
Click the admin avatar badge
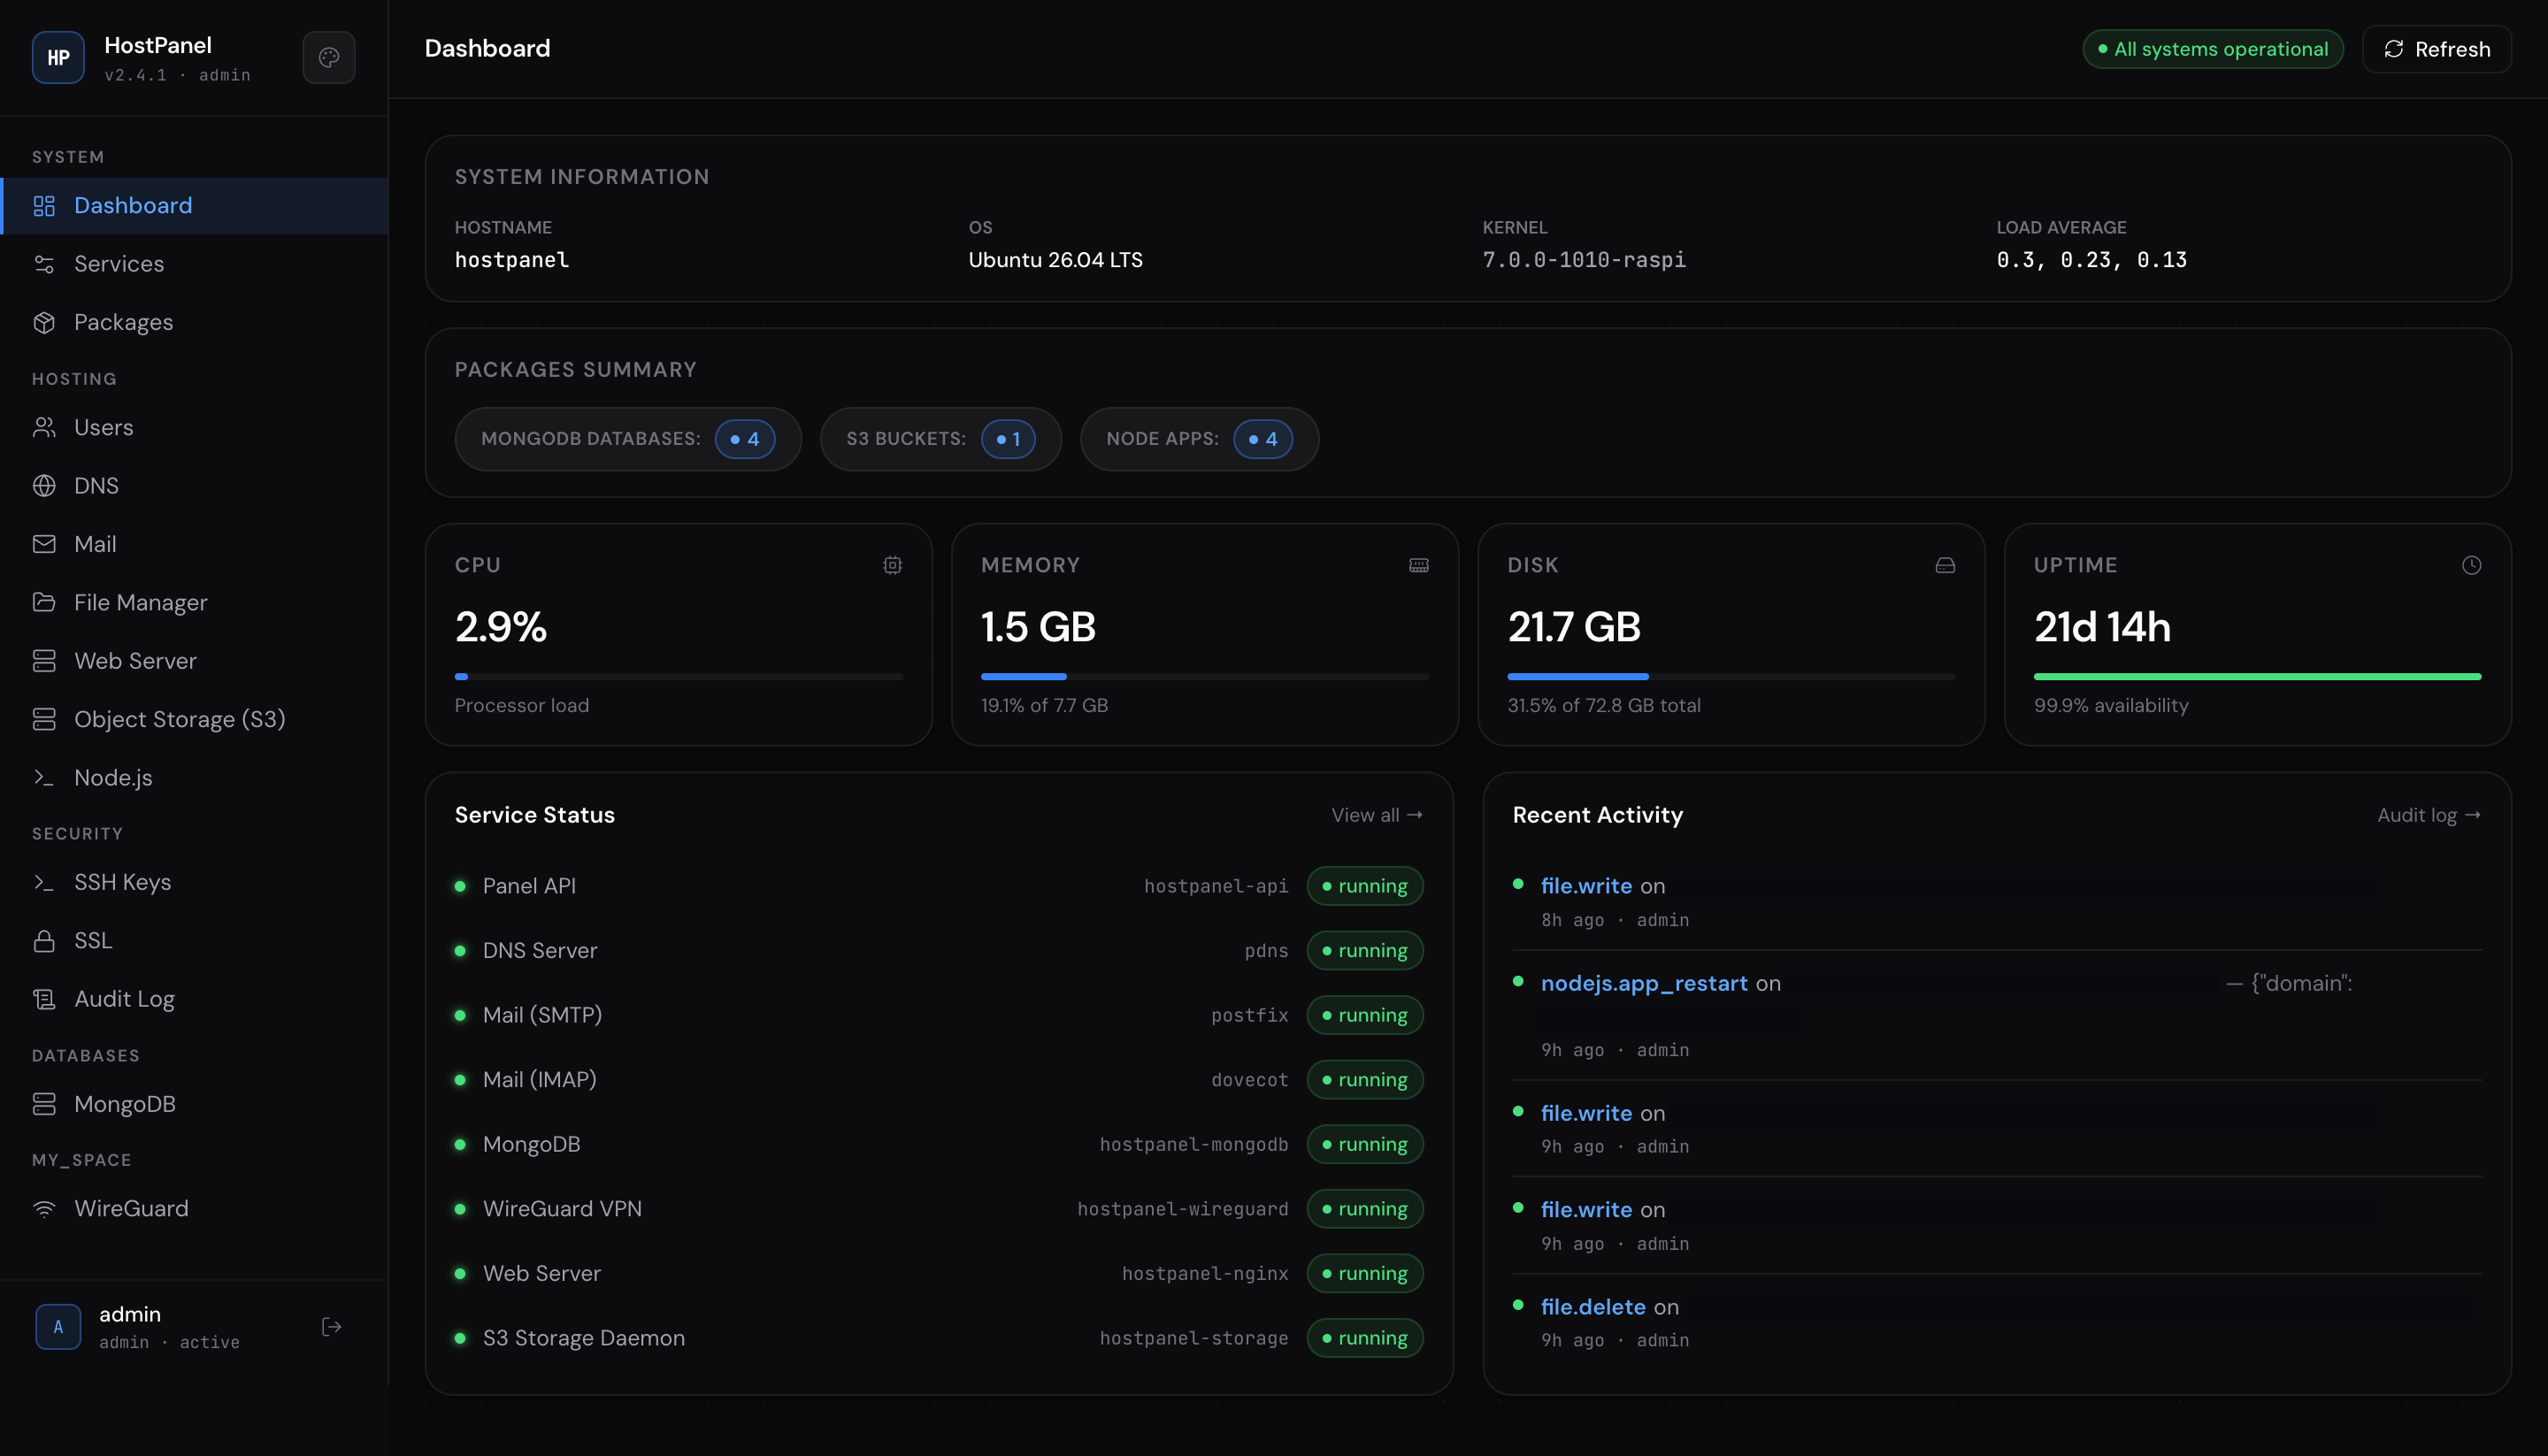point(58,1327)
